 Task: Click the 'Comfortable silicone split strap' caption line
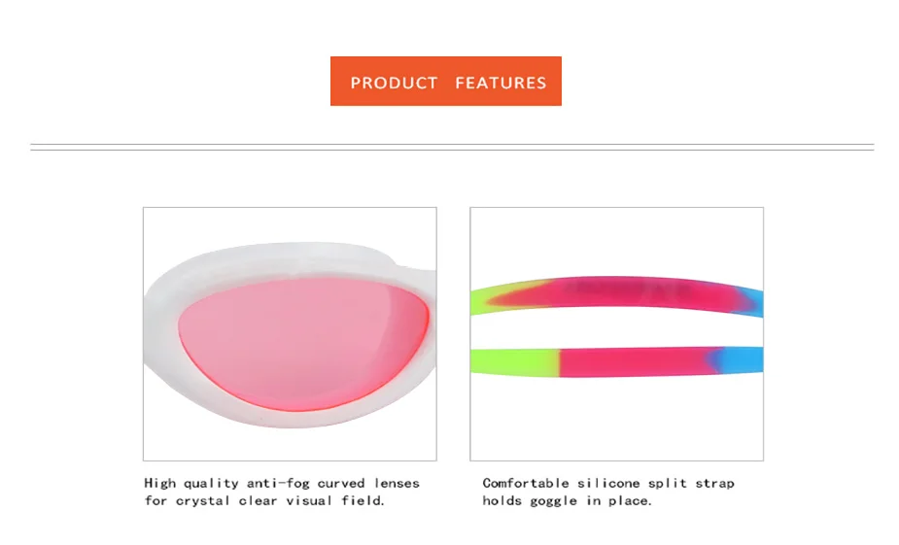click(x=608, y=483)
